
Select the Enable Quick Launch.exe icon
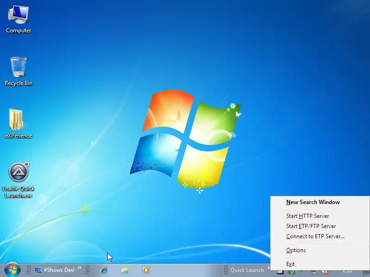click(18, 172)
